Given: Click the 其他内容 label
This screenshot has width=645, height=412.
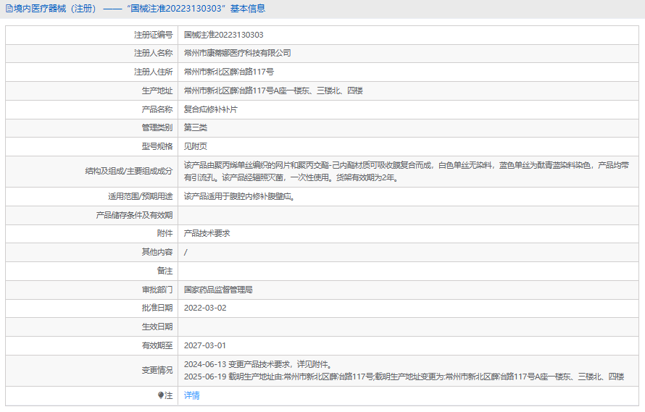Looking at the screenshot, I should click(157, 252).
